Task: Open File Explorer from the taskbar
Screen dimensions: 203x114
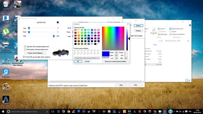Action: click(160, 111)
